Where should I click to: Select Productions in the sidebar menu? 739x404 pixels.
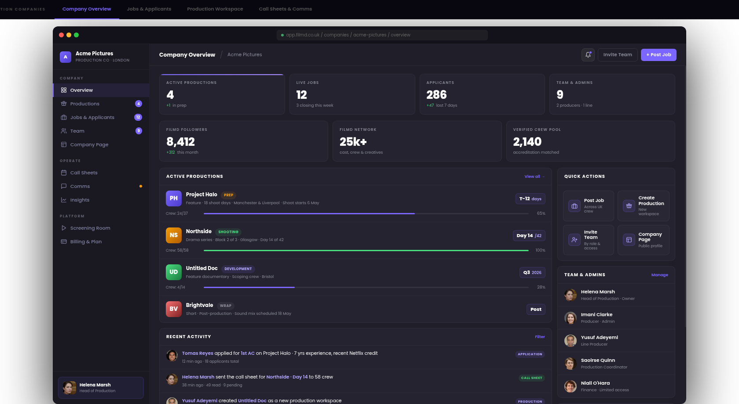point(101,104)
